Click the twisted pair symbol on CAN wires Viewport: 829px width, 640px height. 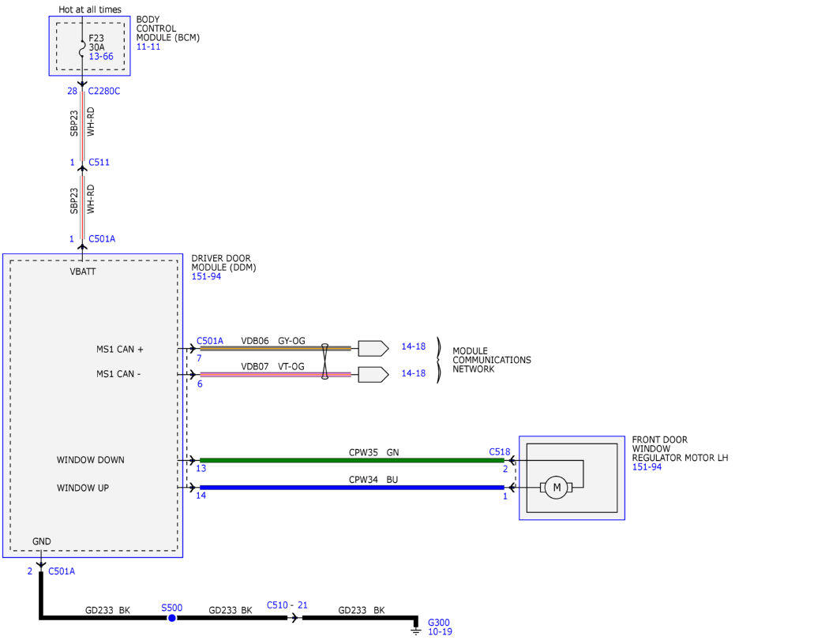tap(324, 361)
